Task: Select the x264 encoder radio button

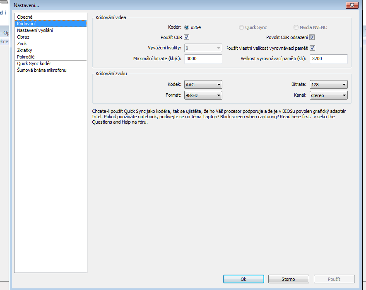Action: tap(187, 27)
